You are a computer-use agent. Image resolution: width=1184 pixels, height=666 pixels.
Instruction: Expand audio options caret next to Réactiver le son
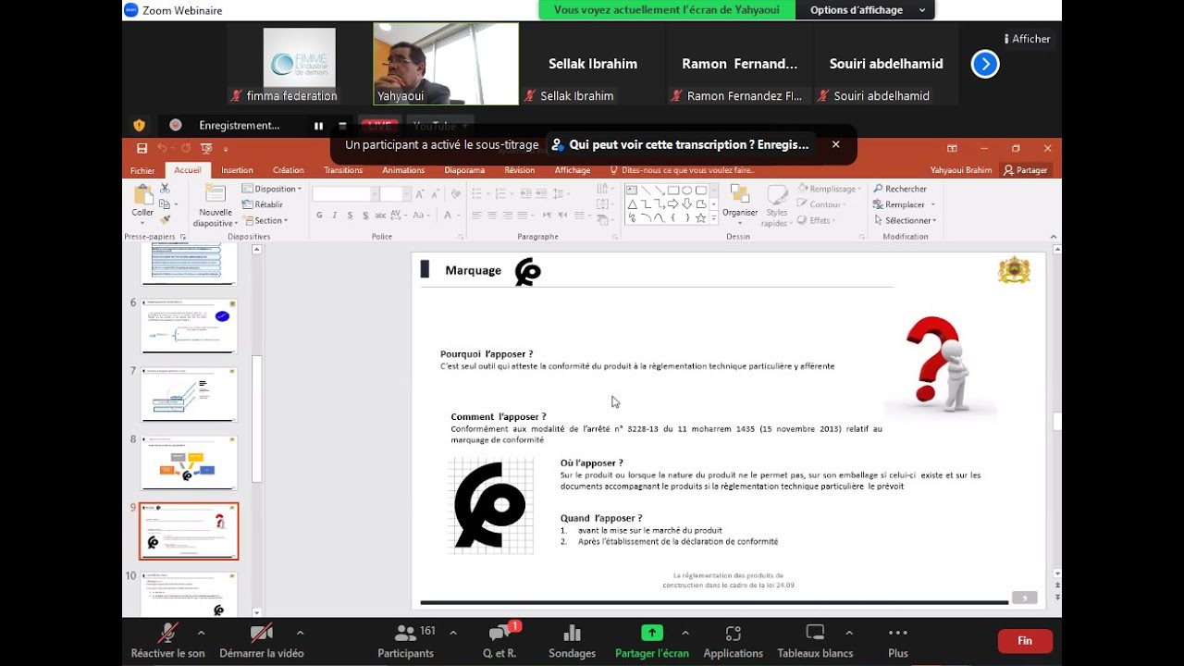tap(201, 633)
